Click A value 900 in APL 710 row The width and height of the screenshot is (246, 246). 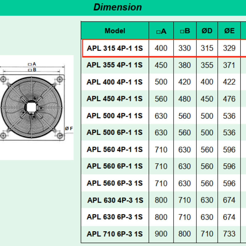coord(161,234)
